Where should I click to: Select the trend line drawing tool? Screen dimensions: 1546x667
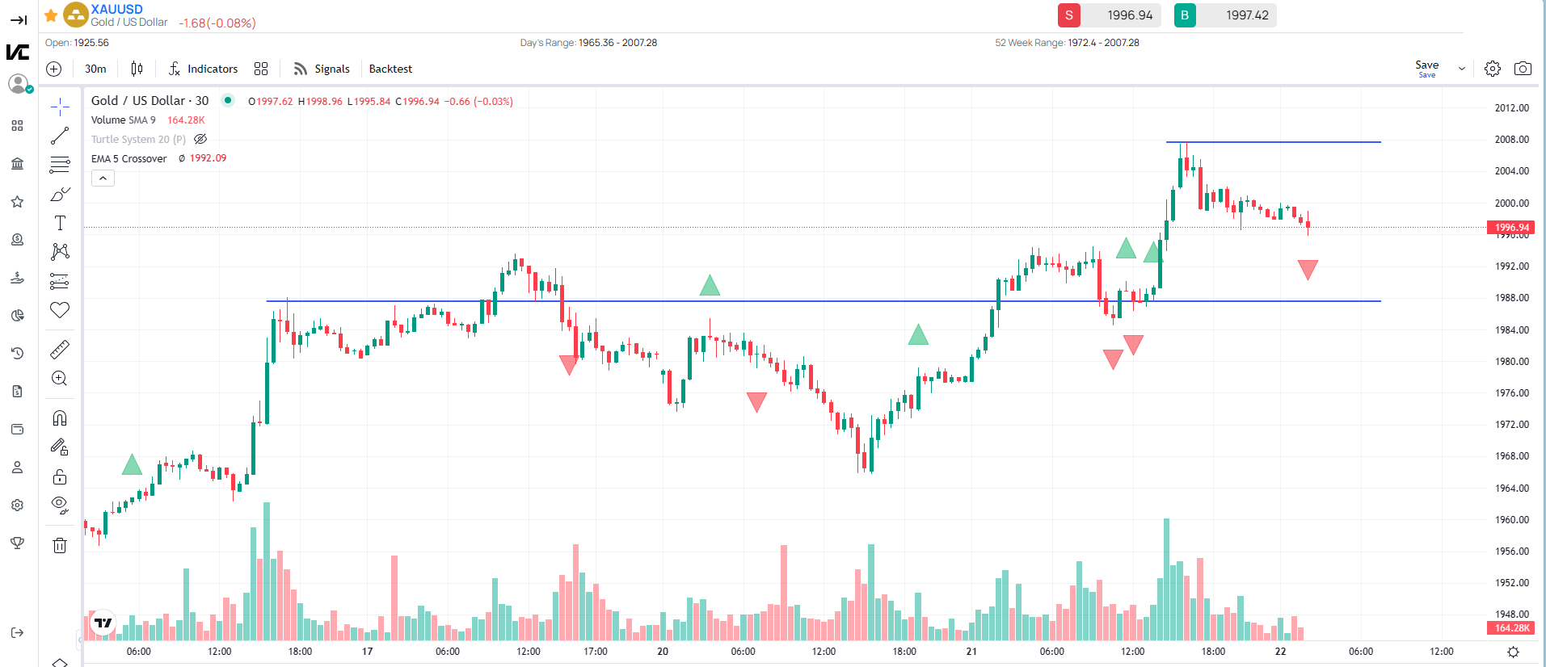[x=60, y=136]
